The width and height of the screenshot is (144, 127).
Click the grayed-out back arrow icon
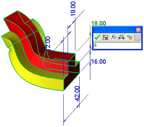click(129, 37)
